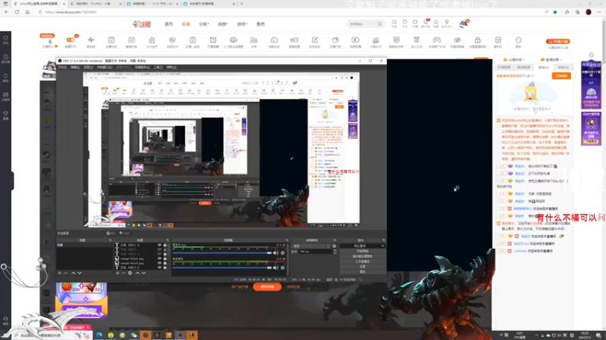Click the browser address bar
Image resolution: width=606 pixels, height=340 pixels.
point(290,12)
